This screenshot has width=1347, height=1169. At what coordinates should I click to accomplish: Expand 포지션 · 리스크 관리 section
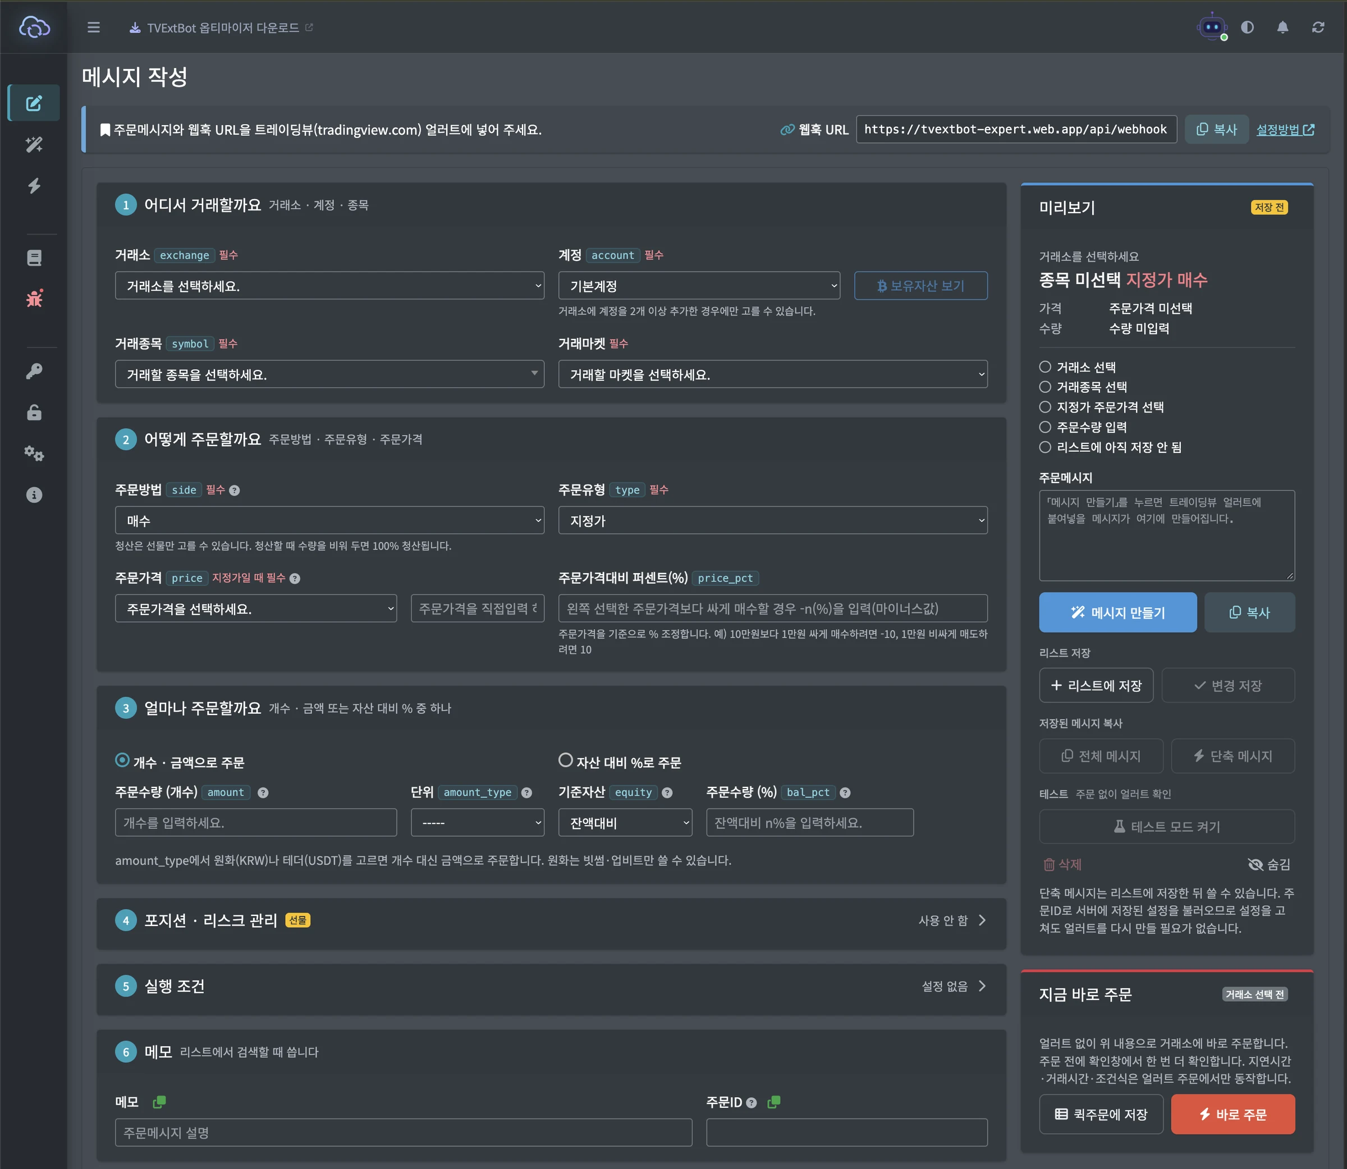click(551, 920)
